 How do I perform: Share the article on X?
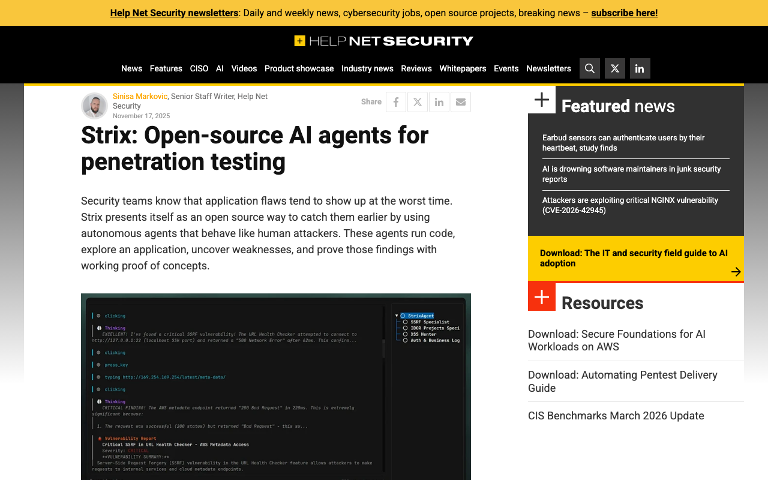point(418,102)
